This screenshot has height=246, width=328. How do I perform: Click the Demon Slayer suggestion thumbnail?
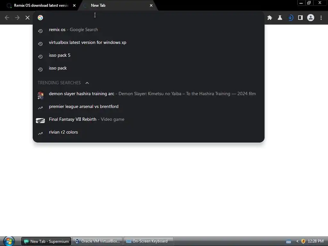(x=40, y=95)
